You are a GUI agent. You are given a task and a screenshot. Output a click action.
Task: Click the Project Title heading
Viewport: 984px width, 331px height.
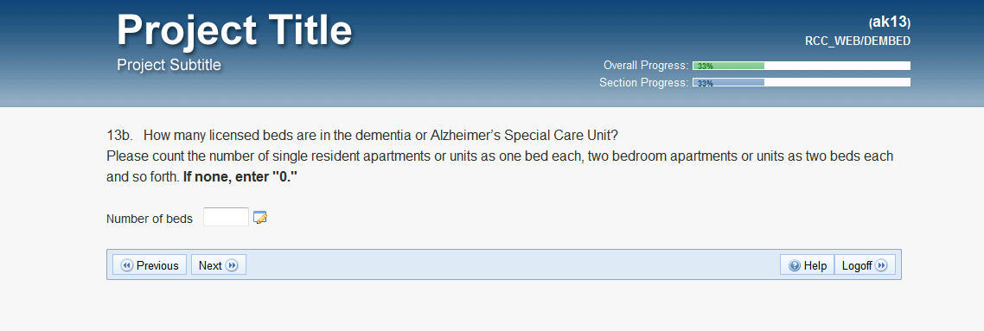234,30
